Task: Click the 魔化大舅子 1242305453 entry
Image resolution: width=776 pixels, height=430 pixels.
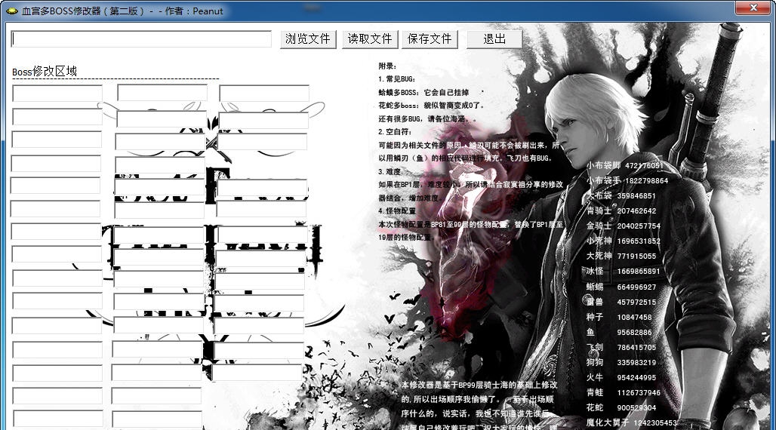Action: tap(632, 422)
